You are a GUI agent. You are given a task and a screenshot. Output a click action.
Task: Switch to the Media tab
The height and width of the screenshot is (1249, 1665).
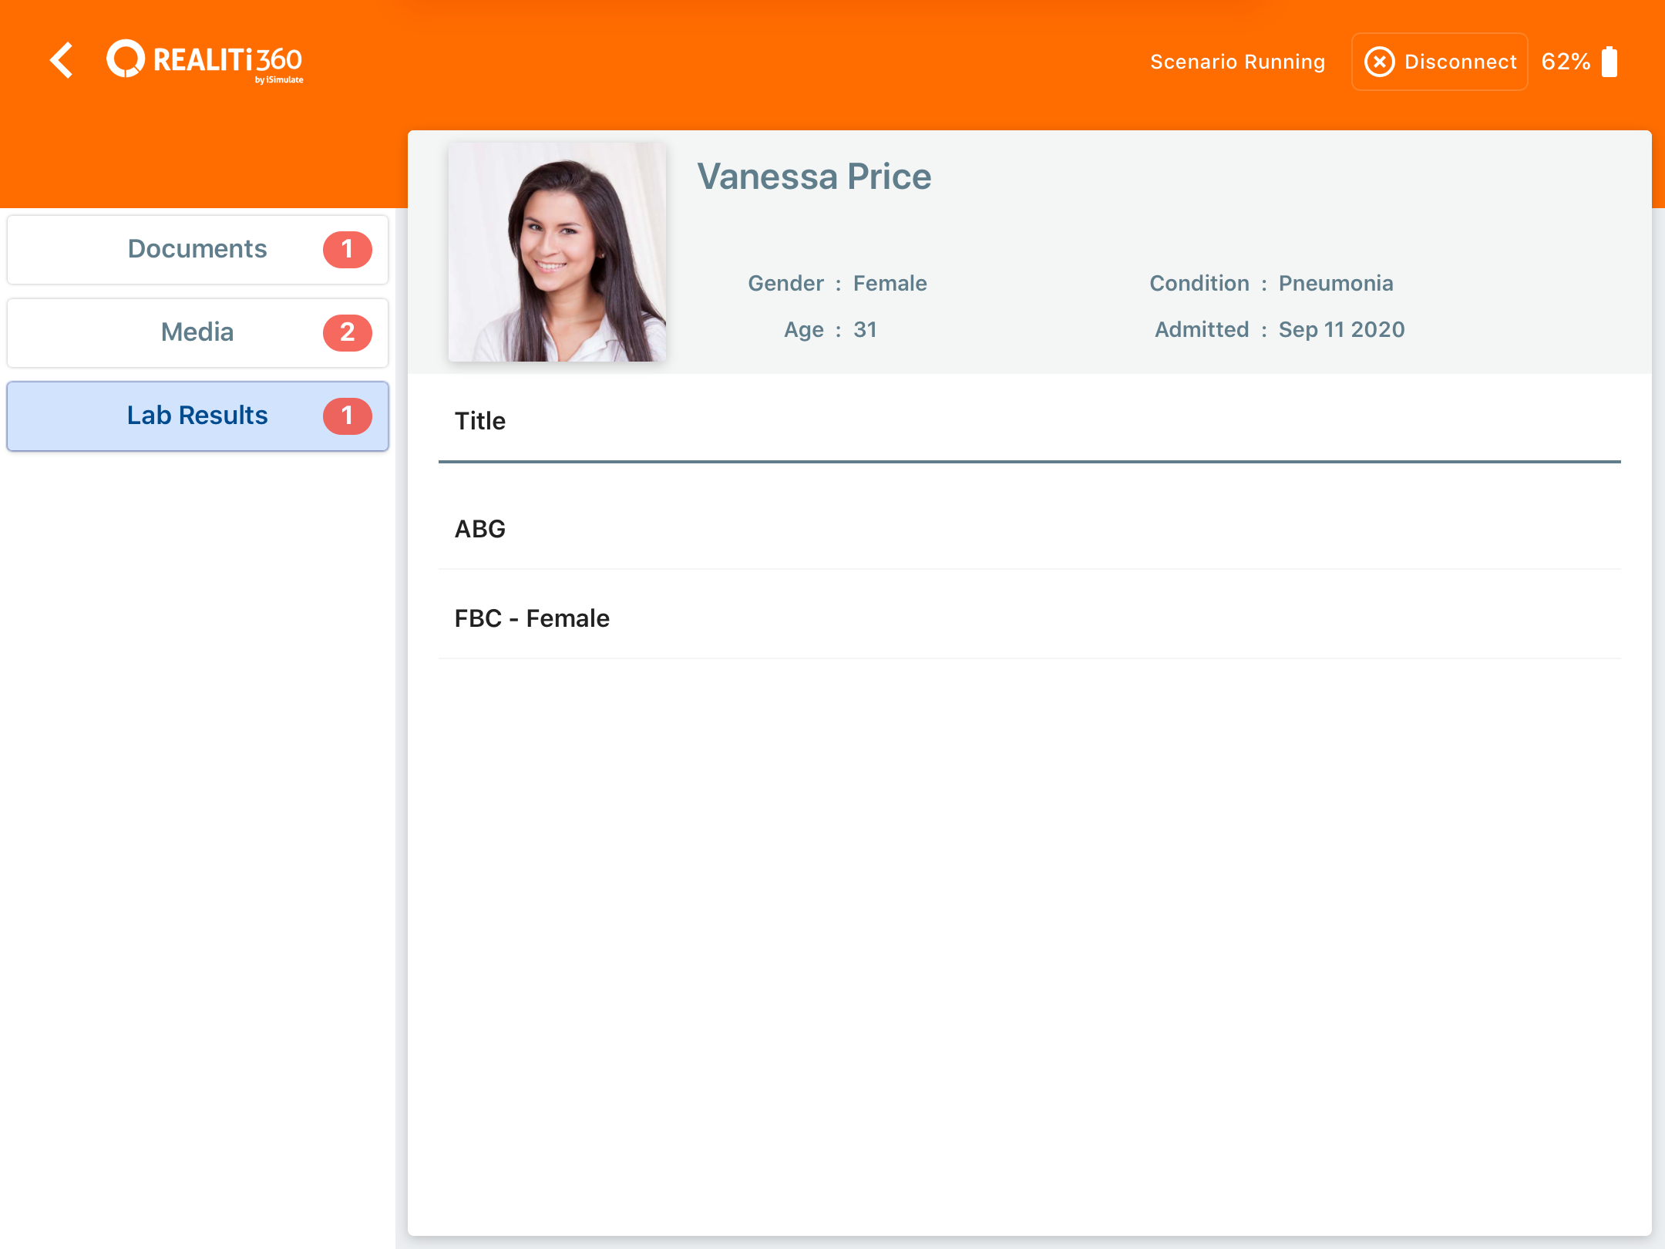pyautogui.click(x=197, y=332)
